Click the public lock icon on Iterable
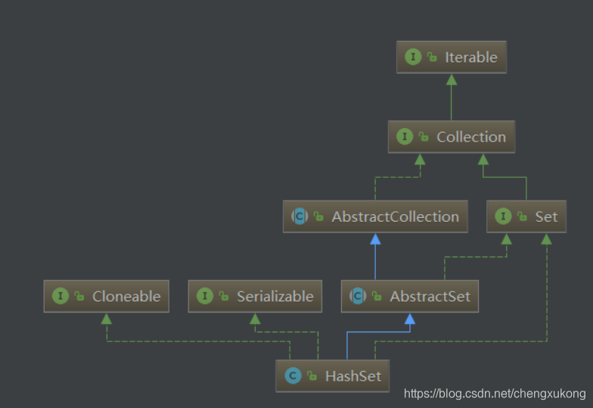Screen dimensions: 593x408 [432, 57]
